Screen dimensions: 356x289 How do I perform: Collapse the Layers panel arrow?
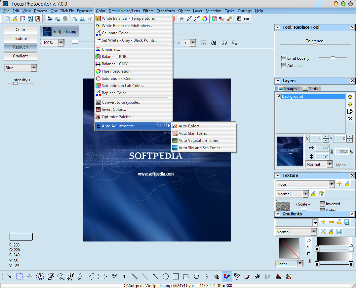click(x=277, y=81)
